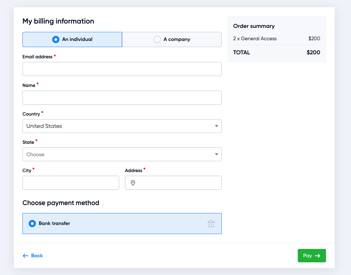Focus the Email address field

122,69
